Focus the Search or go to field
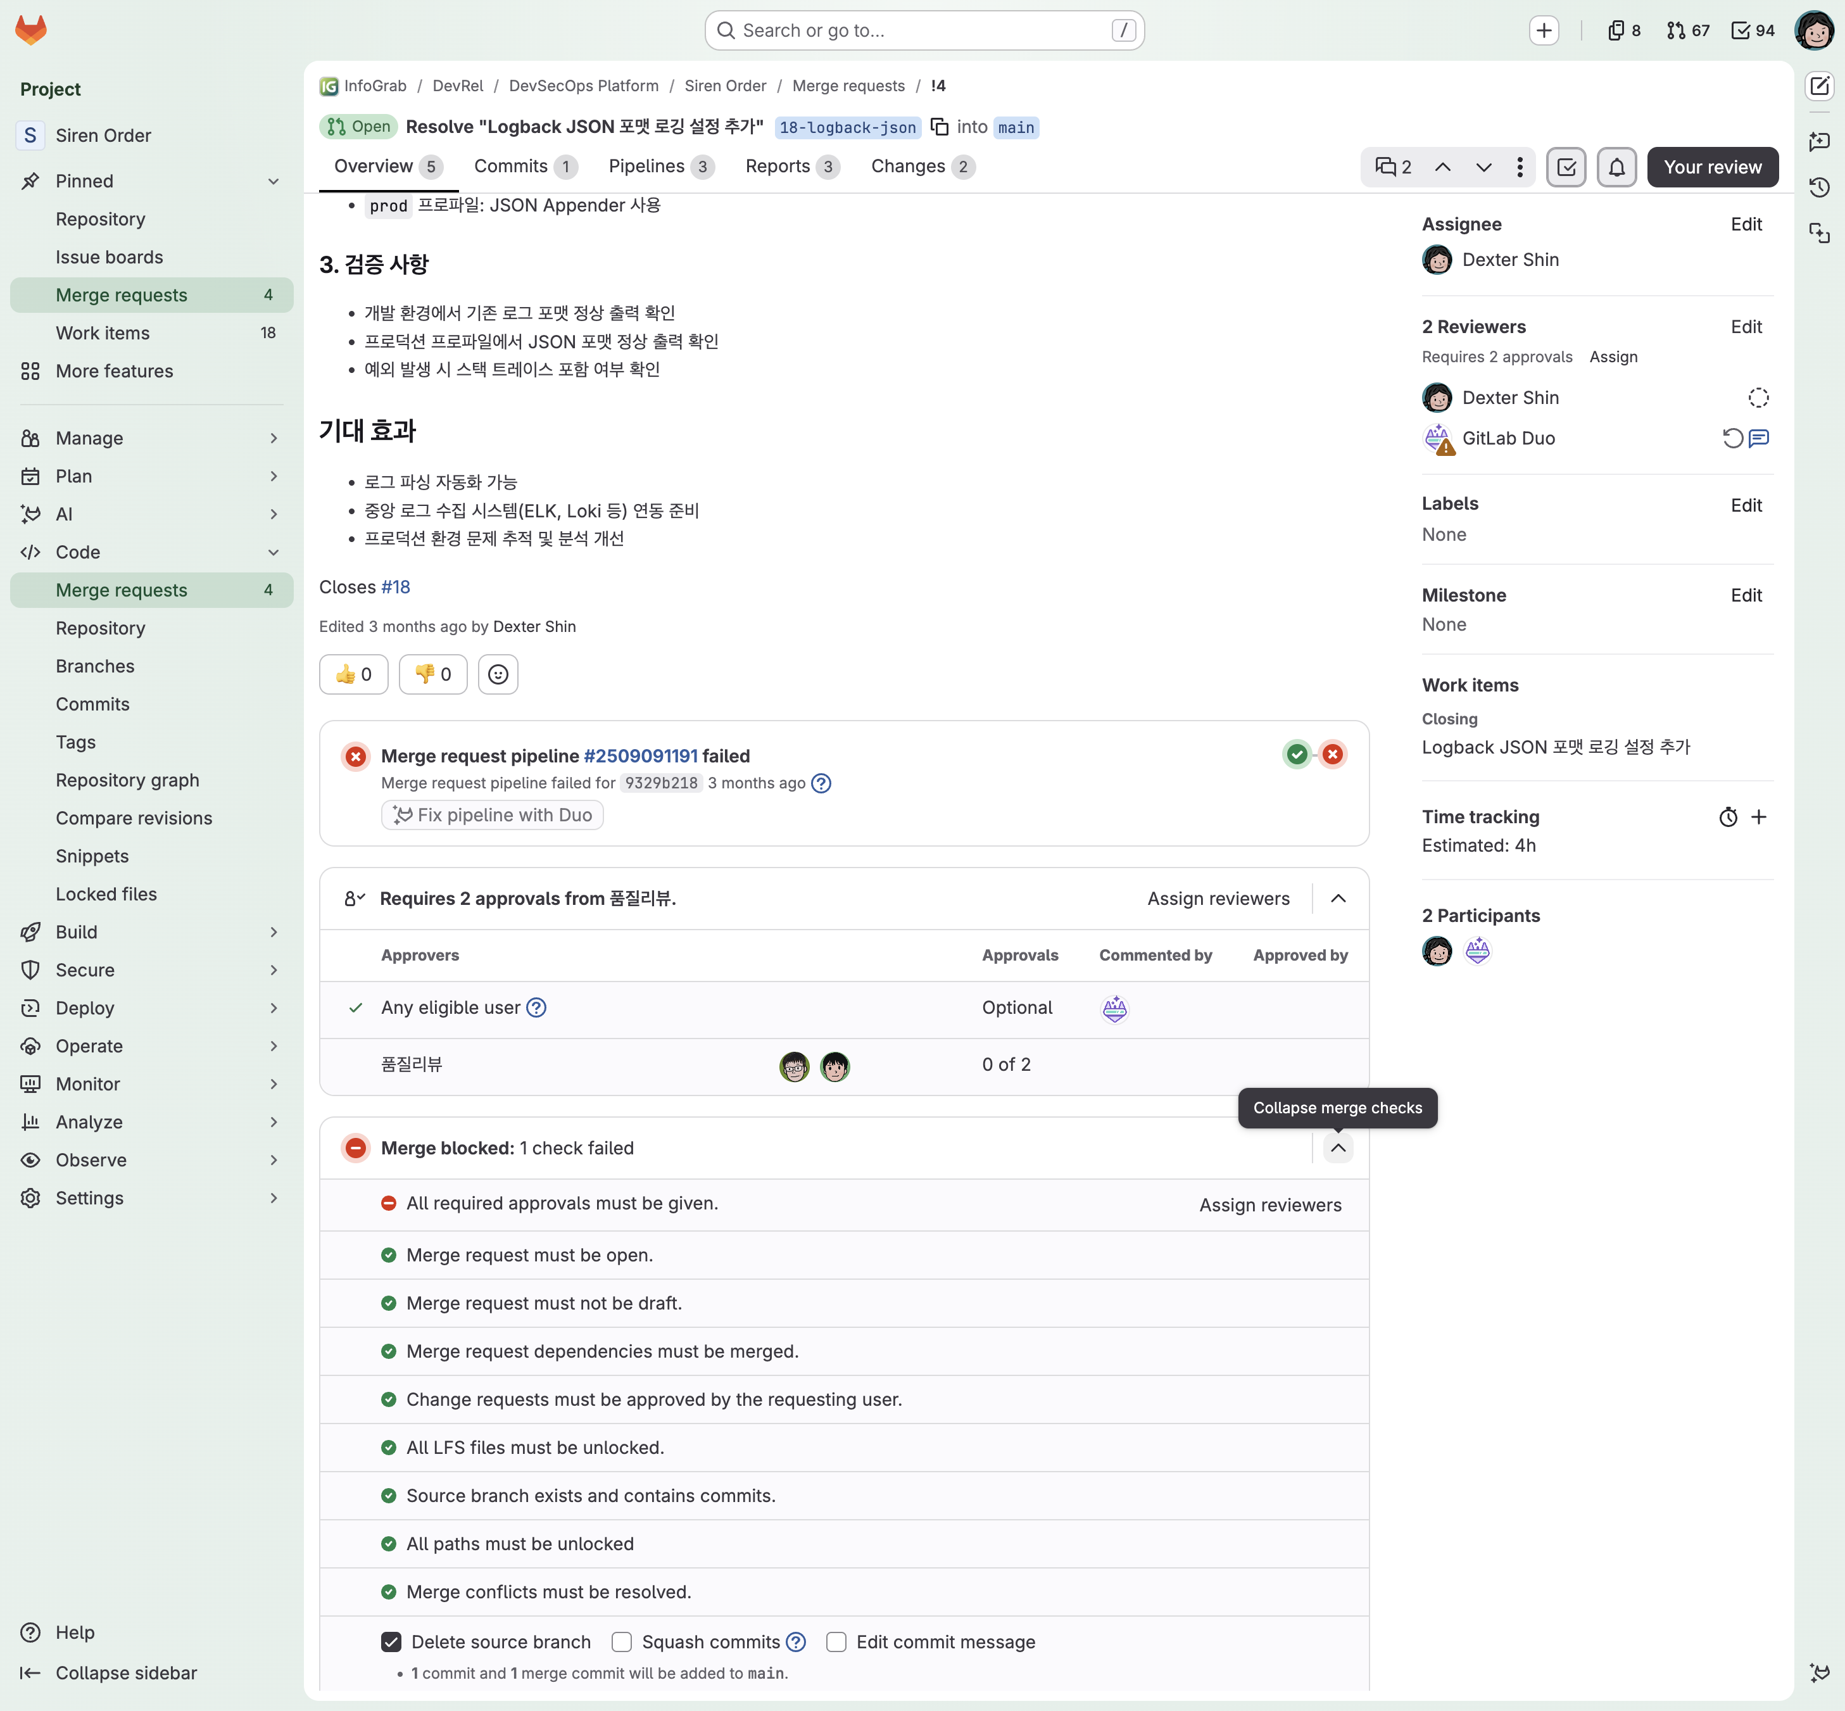 (x=924, y=30)
